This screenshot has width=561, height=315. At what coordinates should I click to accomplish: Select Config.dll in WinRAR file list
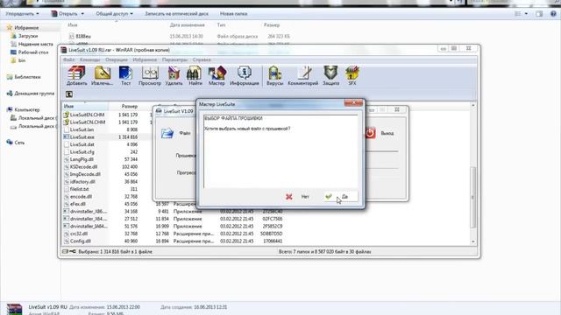click(80, 241)
